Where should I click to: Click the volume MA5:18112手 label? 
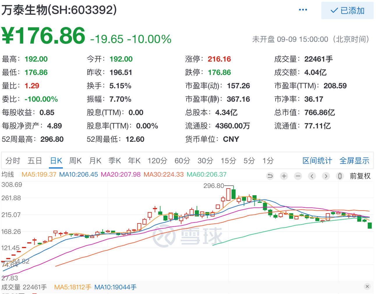[73, 287]
